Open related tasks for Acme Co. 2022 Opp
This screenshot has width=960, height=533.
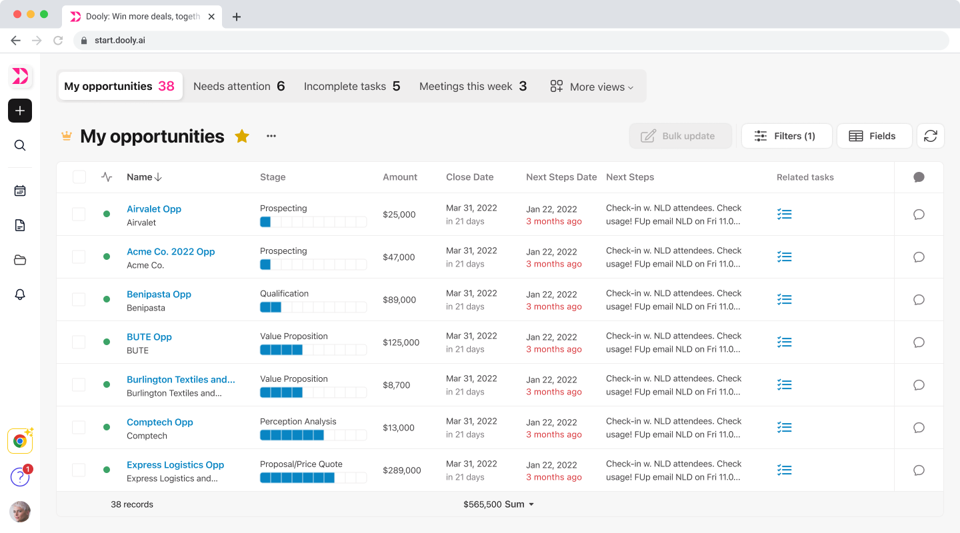(x=785, y=257)
